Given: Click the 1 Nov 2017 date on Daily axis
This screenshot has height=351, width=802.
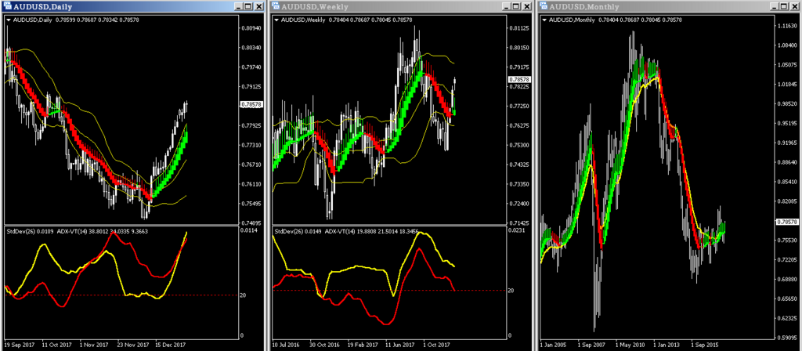Looking at the screenshot, I should click(95, 345).
